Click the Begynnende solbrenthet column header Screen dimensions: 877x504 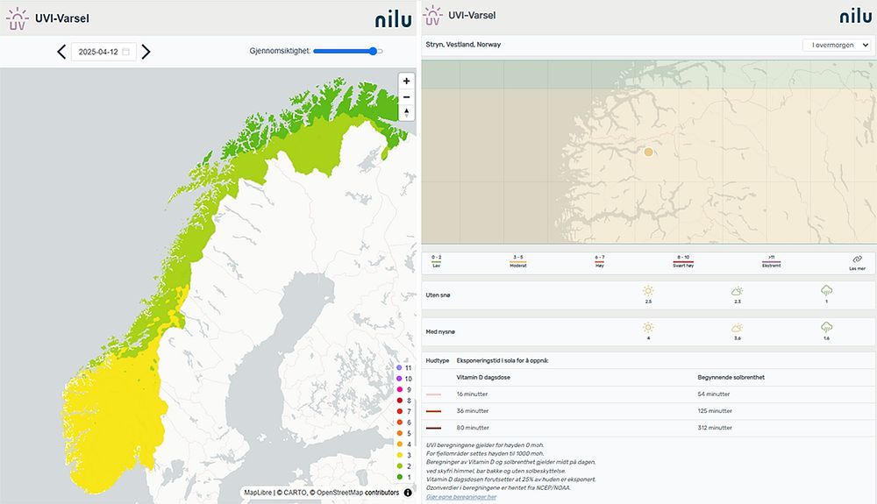tap(731, 377)
